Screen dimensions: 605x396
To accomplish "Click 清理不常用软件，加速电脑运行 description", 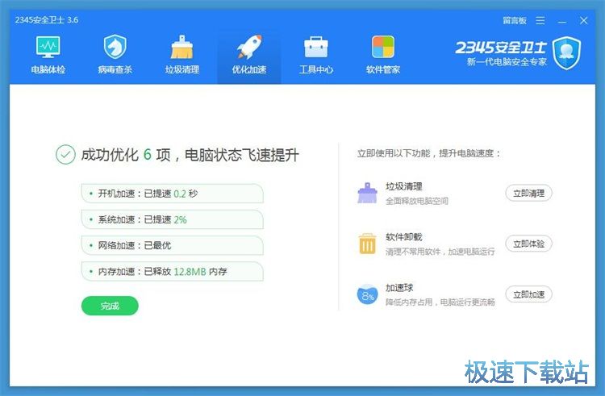I will point(440,252).
